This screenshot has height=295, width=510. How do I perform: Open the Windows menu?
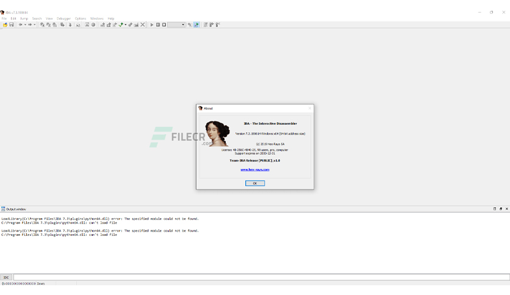[96, 18]
